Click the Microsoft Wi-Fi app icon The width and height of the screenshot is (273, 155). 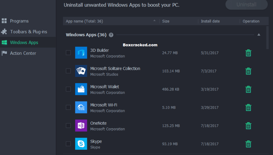[x=81, y=107]
